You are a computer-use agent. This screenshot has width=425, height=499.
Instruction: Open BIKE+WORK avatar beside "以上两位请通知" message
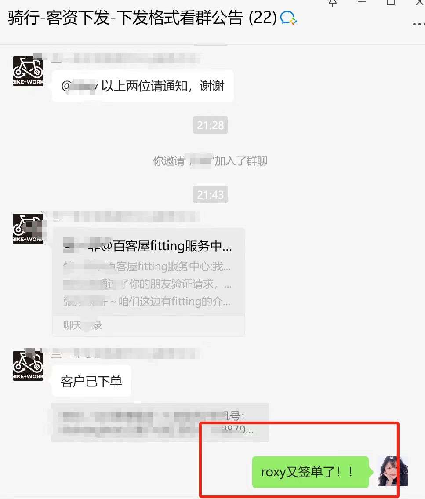28,71
